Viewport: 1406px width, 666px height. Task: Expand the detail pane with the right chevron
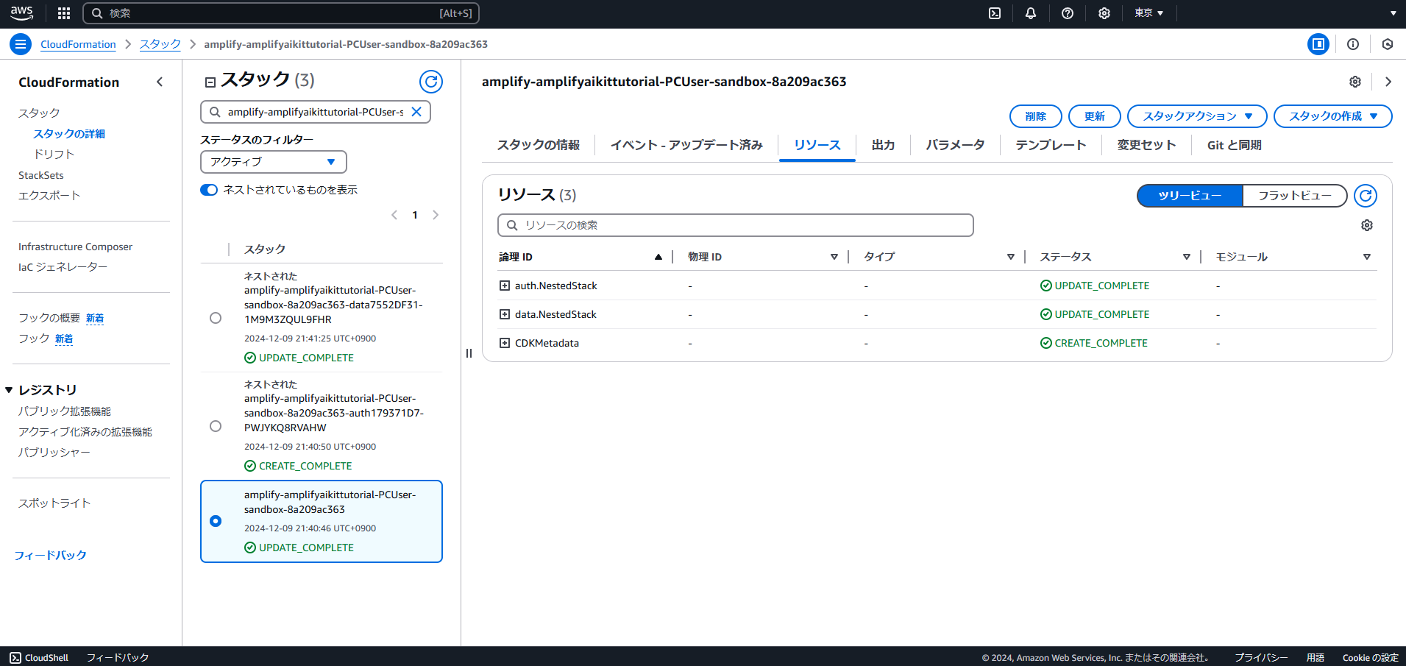point(1388,82)
